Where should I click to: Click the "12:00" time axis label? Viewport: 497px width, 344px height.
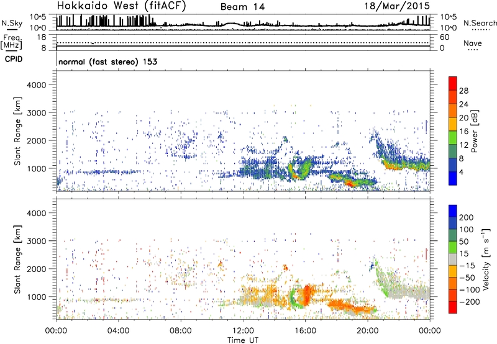coord(242,331)
